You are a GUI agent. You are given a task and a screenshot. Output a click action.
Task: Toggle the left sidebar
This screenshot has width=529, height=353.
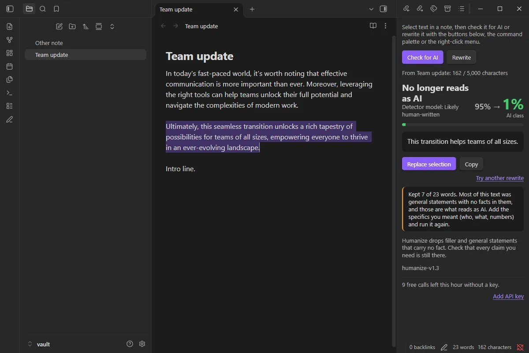tap(10, 9)
